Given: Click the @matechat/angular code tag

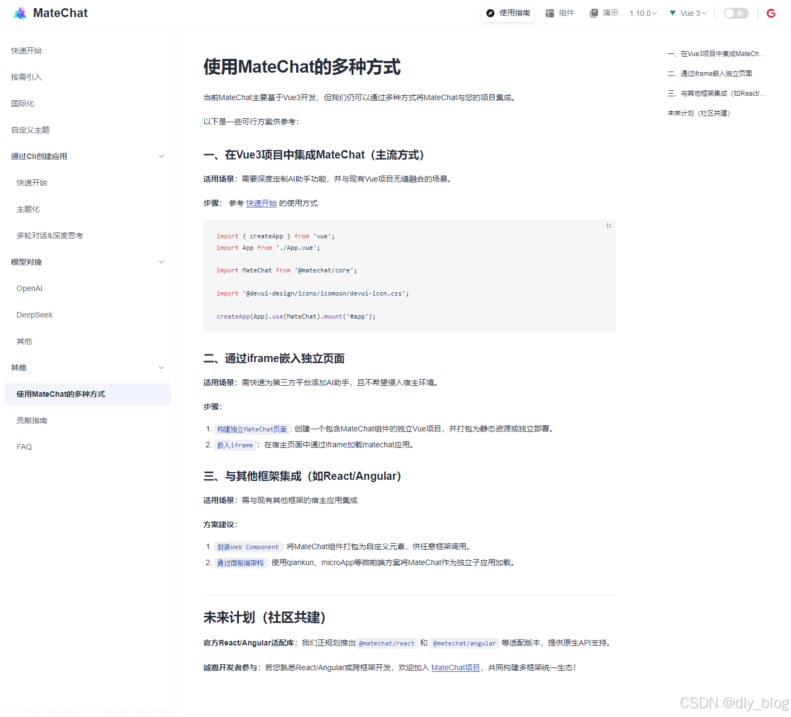Looking at the screenshot, I should point(464,643).
